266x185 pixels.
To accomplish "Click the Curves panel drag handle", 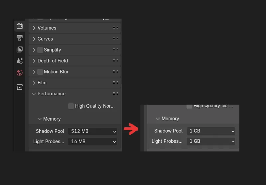I will pyautogui.click(x=115, y=39).
